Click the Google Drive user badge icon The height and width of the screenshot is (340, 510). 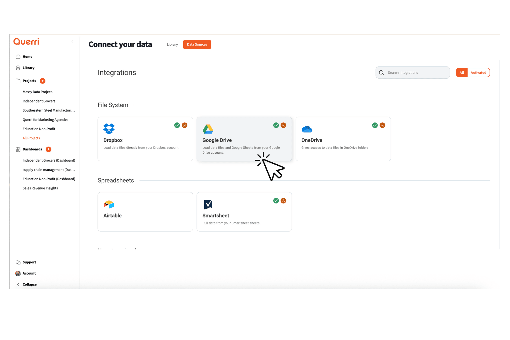tap(283, 125)
